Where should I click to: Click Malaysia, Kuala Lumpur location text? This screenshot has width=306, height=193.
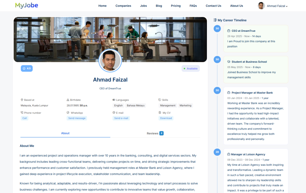35,105
